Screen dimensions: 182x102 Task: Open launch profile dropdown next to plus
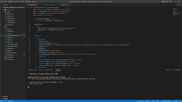(174, 70)
